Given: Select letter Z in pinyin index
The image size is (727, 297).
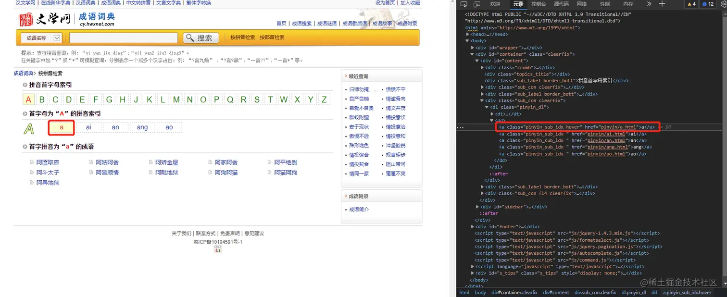Looking at the screenshot, I should tap(325, 99).
